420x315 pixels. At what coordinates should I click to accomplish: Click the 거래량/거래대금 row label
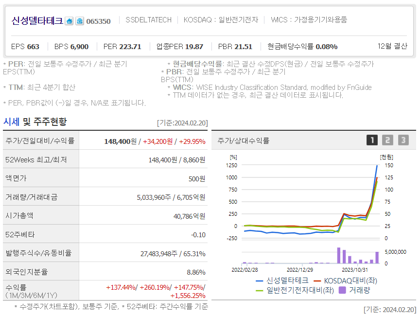coord(32,197)
